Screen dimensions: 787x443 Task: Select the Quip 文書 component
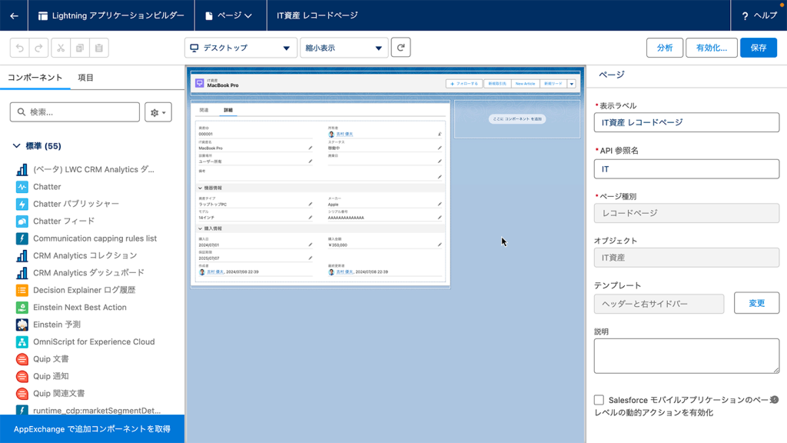point(51,359)
